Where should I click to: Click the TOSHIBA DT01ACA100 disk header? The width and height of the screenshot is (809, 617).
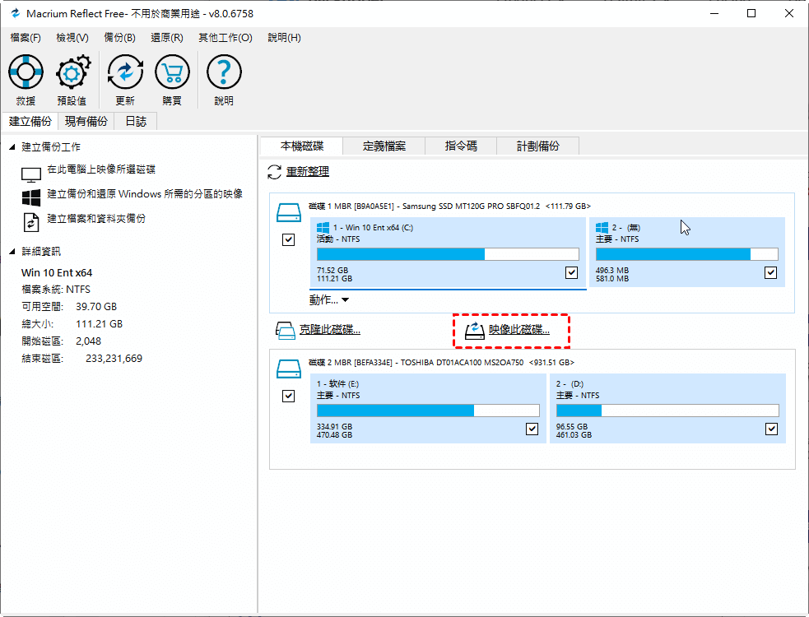[441, 363]
